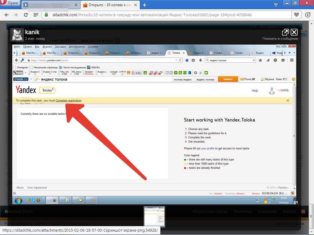Open Firefox bookmarks list icon

193,60
